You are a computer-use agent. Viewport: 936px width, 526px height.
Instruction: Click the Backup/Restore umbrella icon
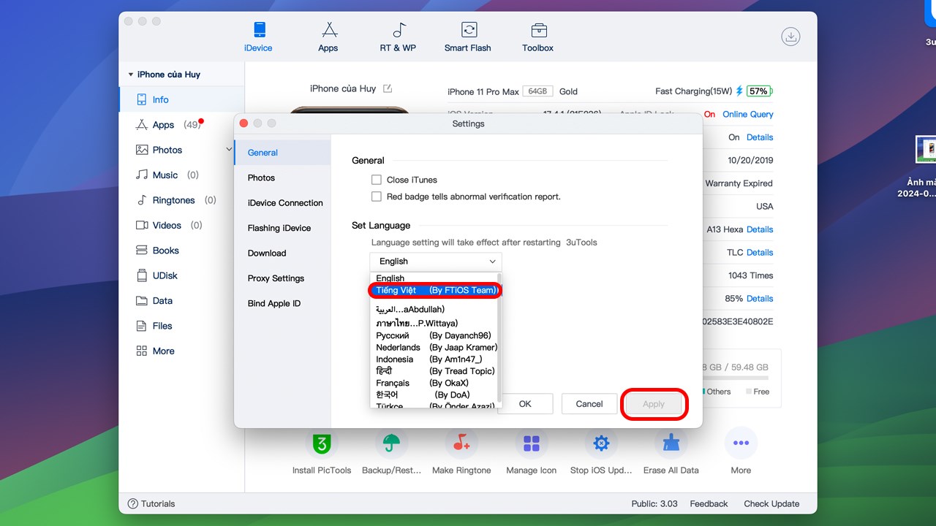[392, 443]
